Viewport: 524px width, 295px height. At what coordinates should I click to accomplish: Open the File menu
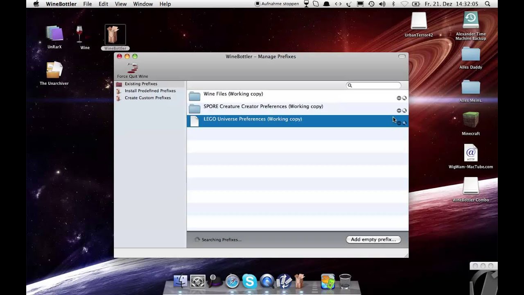pyautogui.click(x=88, y=4)
